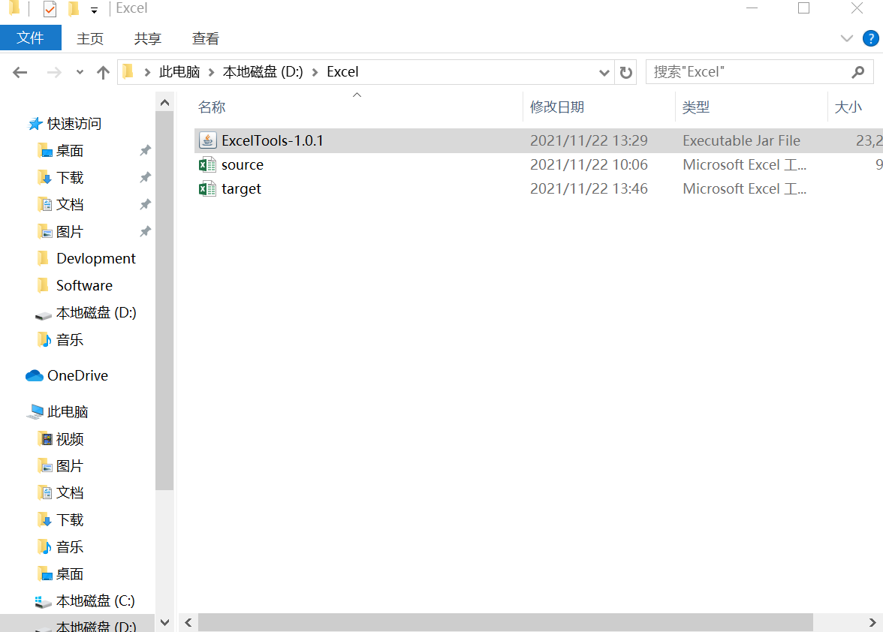Switch to the 查看 ribbon tab
Screen dimensions: 883x632
coord(205,38)
